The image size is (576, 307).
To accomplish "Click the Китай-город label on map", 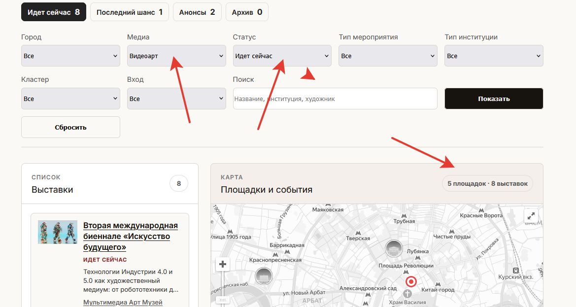I will click(438, 290).
